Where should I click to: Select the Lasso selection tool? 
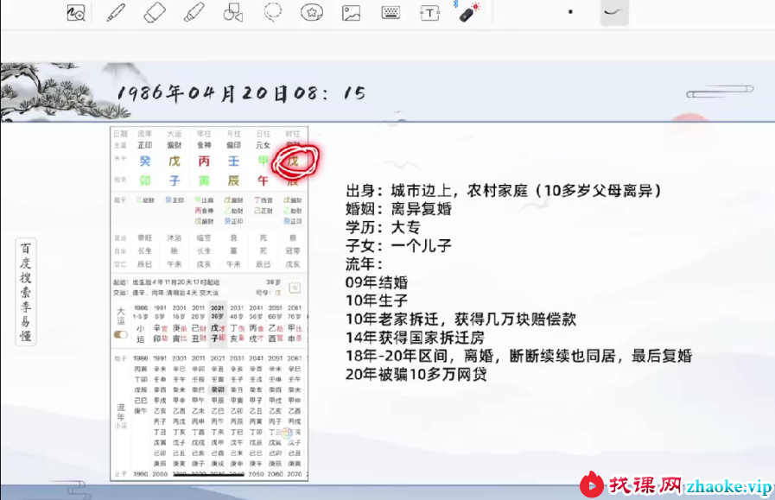272,12
